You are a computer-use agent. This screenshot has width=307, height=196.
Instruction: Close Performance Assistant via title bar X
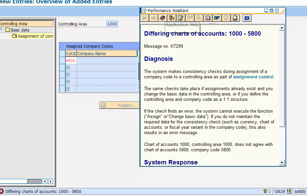277,10
